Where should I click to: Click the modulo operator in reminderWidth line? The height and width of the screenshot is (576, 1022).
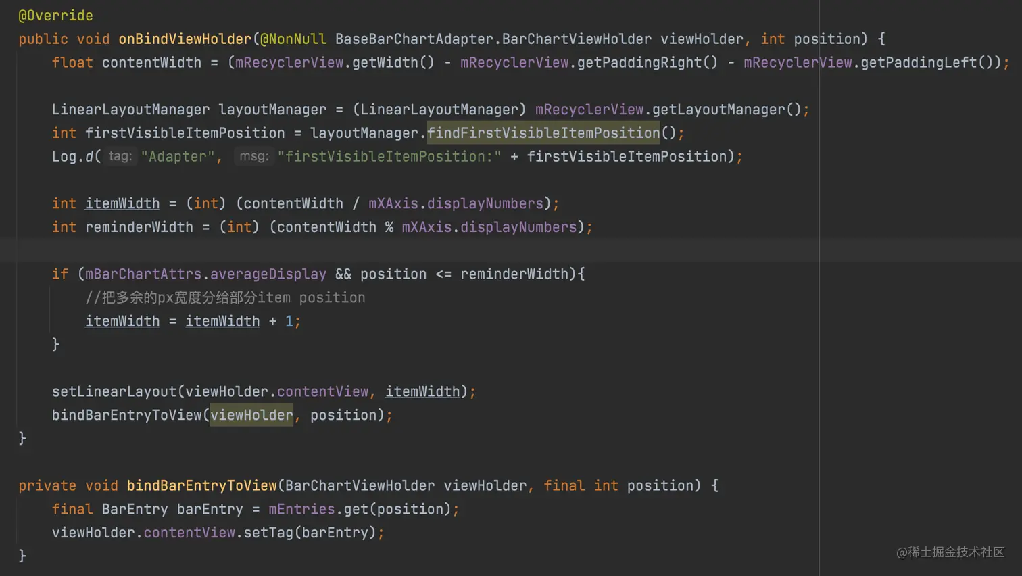coord(389,227)
